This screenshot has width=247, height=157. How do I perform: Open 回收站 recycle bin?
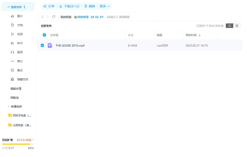[15, 98]
